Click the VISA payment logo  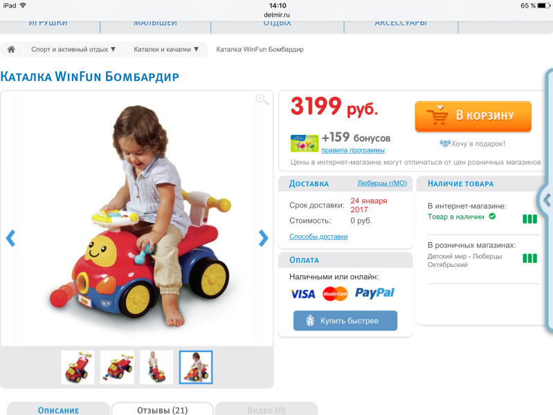(x=302, y=294)
